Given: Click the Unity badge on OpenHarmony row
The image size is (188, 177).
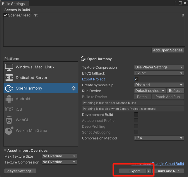Looking at the screenshot, I should (x=74, y=88).
